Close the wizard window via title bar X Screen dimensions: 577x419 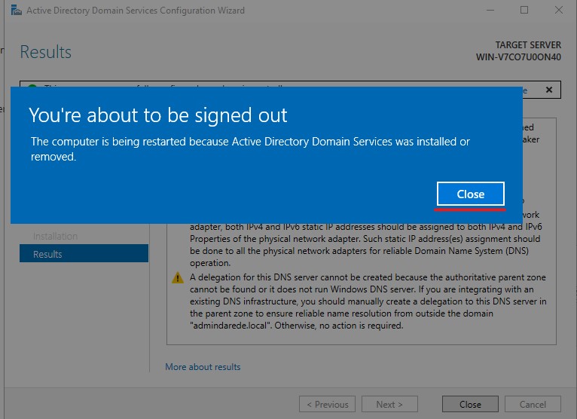(559, 10)
